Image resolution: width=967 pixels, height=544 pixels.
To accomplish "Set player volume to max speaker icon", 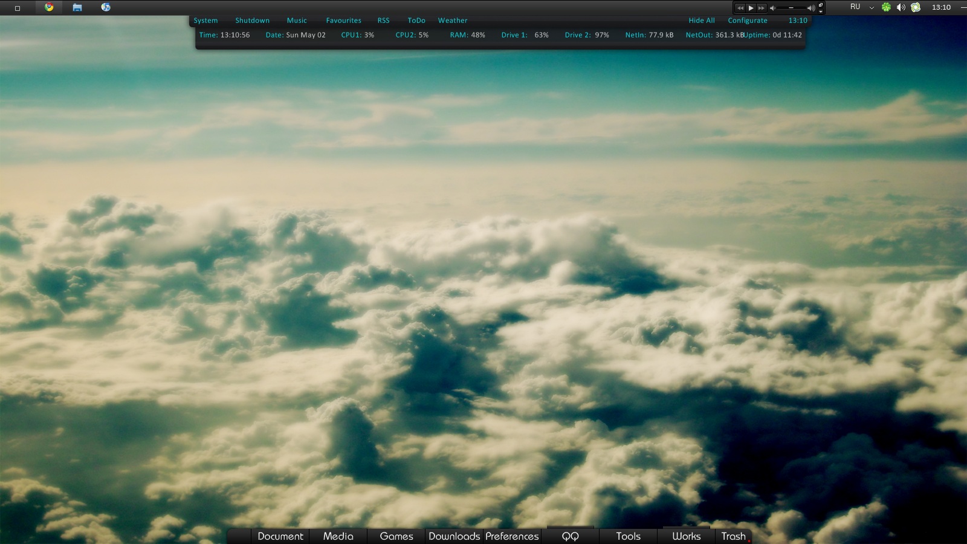I will (811, 8).
